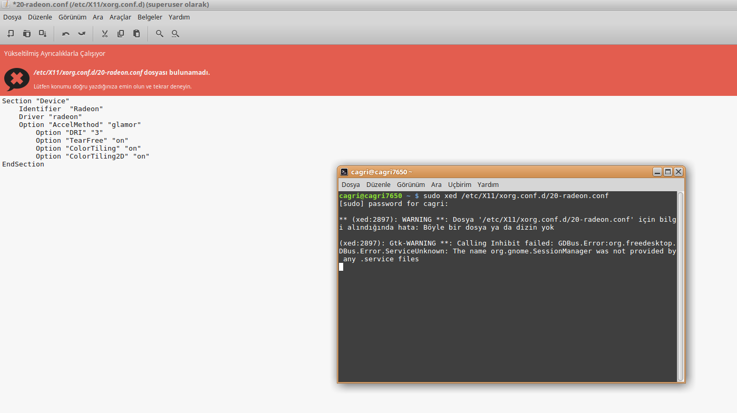Paste from clipboard toolbar icon
737x413 pixels.
pyautogui.click(x=137, y=34)
